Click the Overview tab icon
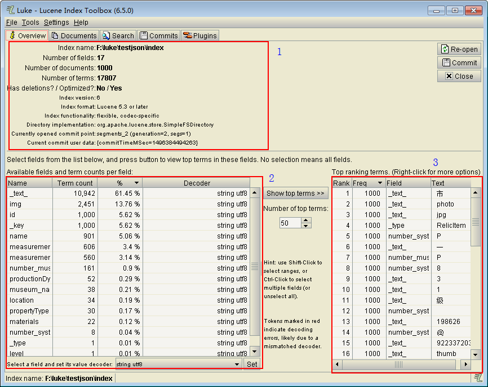The height and width of the screenshot is (387, 488). (12, 35)
